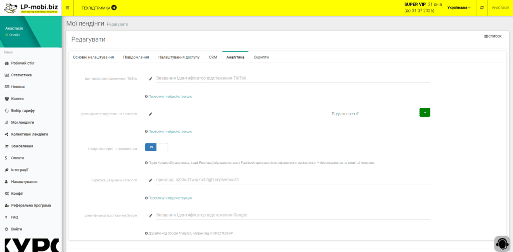Click the СПИСОК list button
The height and width of the screenshot is (252, 513).
493,37
